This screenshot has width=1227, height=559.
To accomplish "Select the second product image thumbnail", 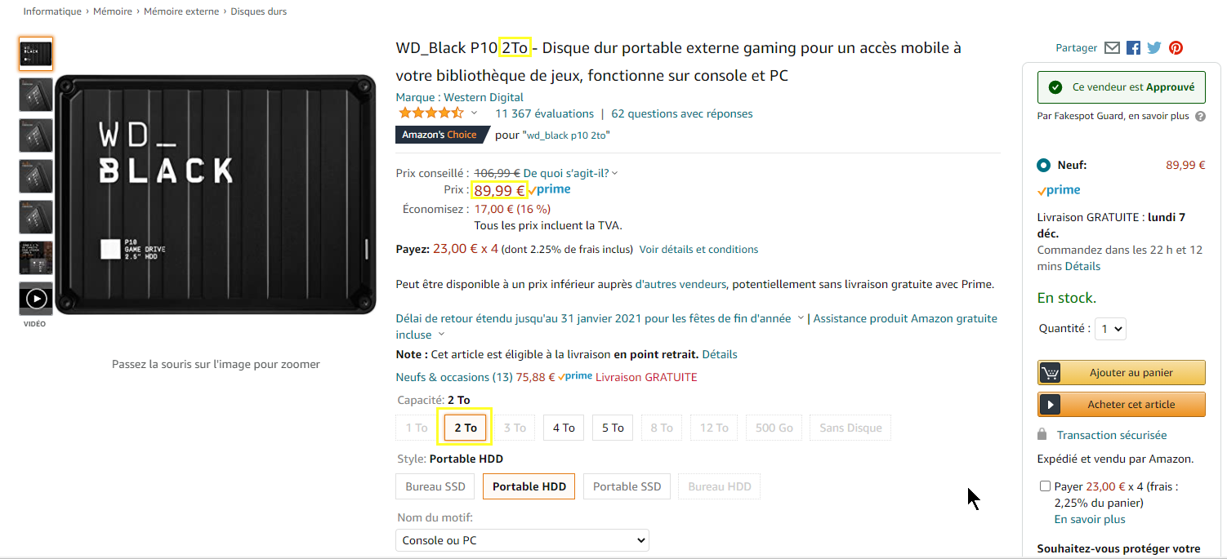I will pyautogui.click(x=36, y=95).
